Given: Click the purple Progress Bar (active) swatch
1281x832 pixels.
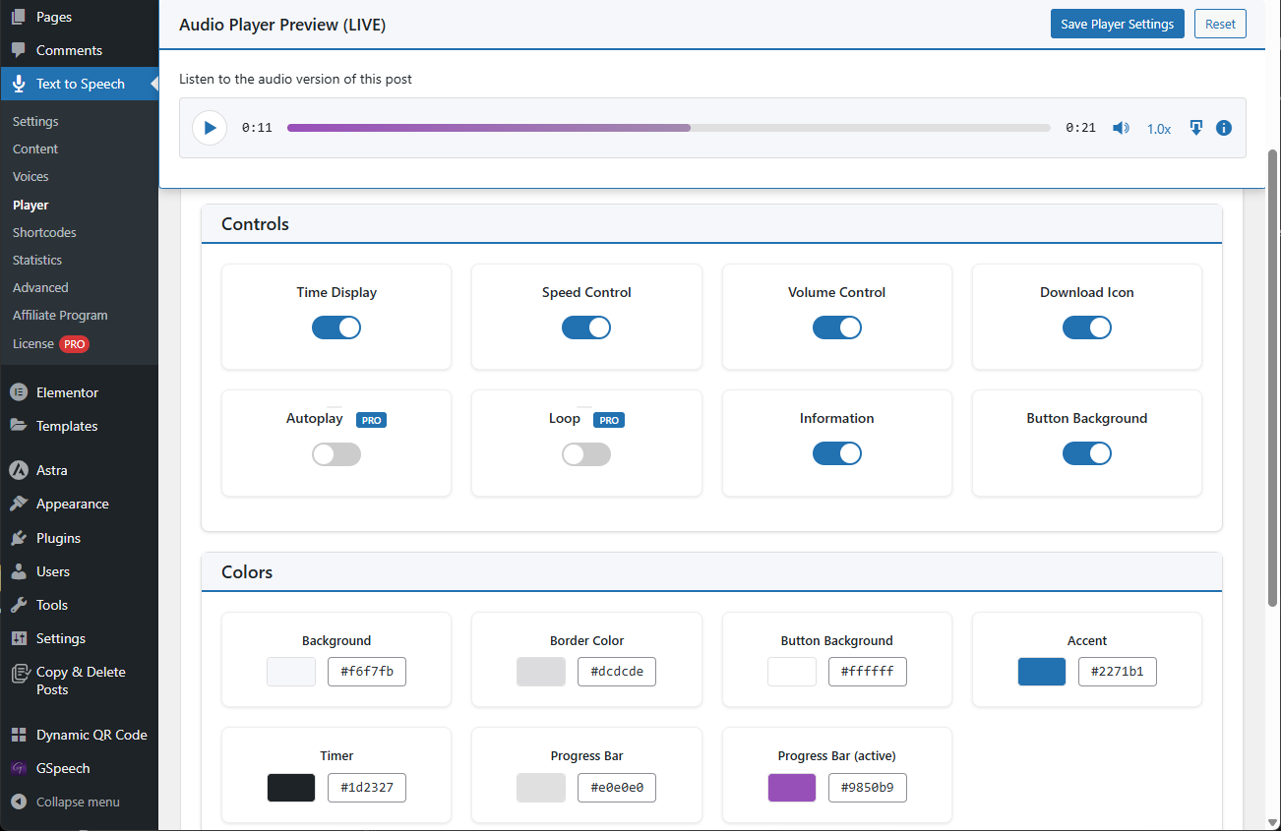Looking at the screenshot, I should click(792, 788).
